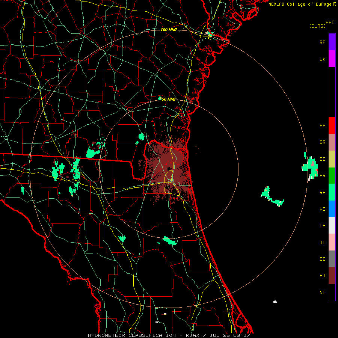Click the WS blue legend swatch
The height and width of the screenshot is (338, 338).
pyautogui.click(x=332, y=209)
